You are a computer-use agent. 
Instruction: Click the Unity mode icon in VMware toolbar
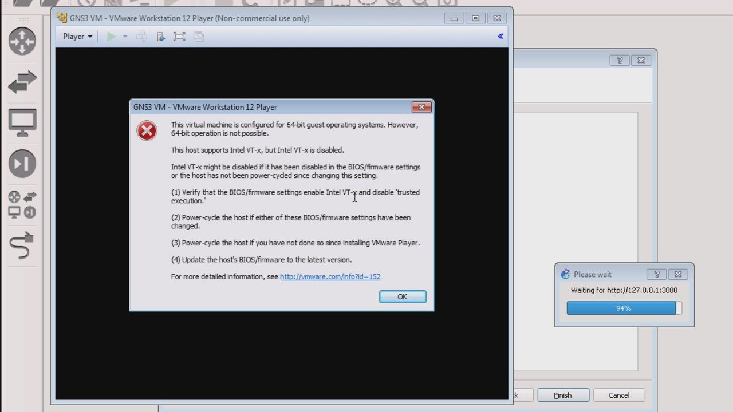click(199, 37)
